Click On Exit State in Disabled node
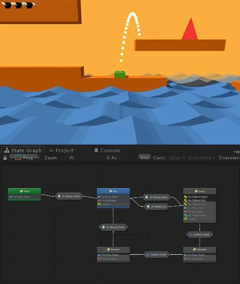Viewport: 240px width, 284px height. pyautogui.click(x=196, y=259)
